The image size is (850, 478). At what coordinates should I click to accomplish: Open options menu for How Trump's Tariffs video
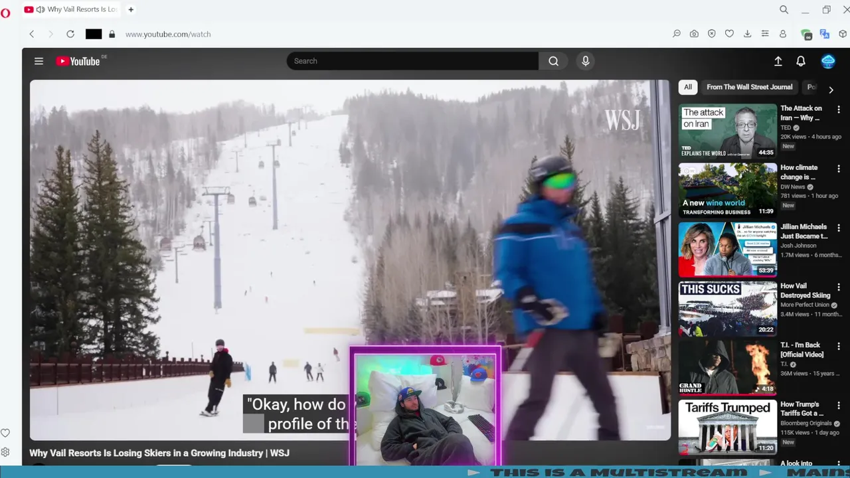[x=839, y=405]
